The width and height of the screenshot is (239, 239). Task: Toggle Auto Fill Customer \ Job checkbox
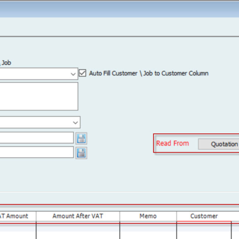coord(83,73)
